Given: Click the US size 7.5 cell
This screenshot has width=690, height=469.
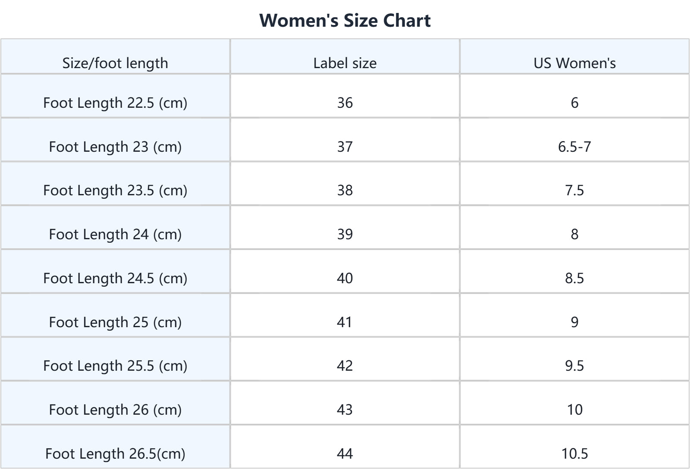Looking at the screenshot, I should [574, 190].
